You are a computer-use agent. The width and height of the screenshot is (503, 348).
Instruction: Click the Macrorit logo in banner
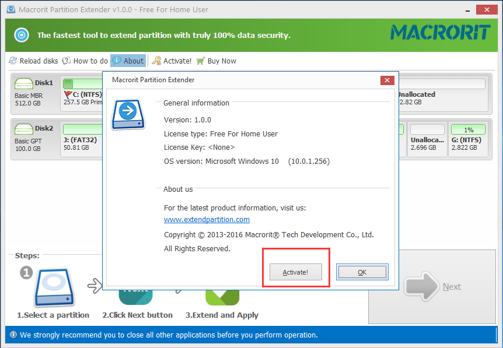tap(440, 33)
